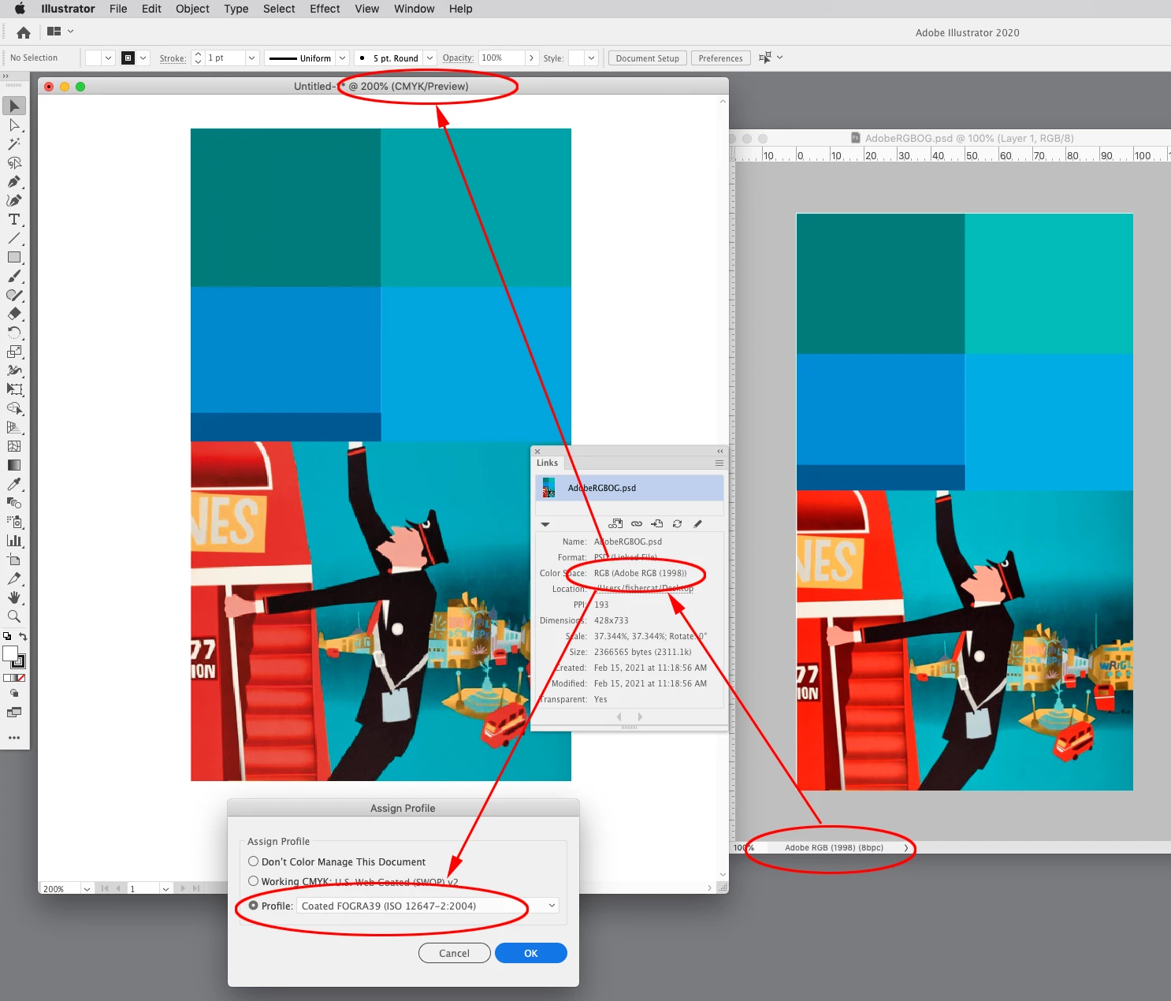Open the artboard number dropdown in status bar
Screen dimensions: 1171x1001
point(165,888)
